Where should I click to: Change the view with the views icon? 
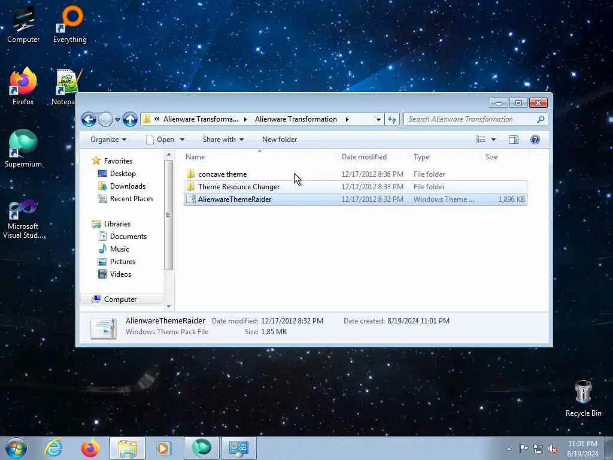(481, 140)
